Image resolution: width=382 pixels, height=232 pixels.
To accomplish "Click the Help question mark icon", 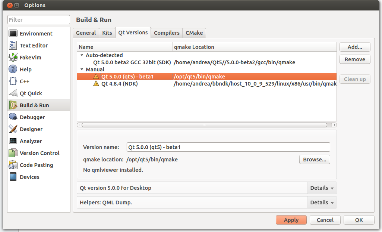I will (x=13, y=69).
